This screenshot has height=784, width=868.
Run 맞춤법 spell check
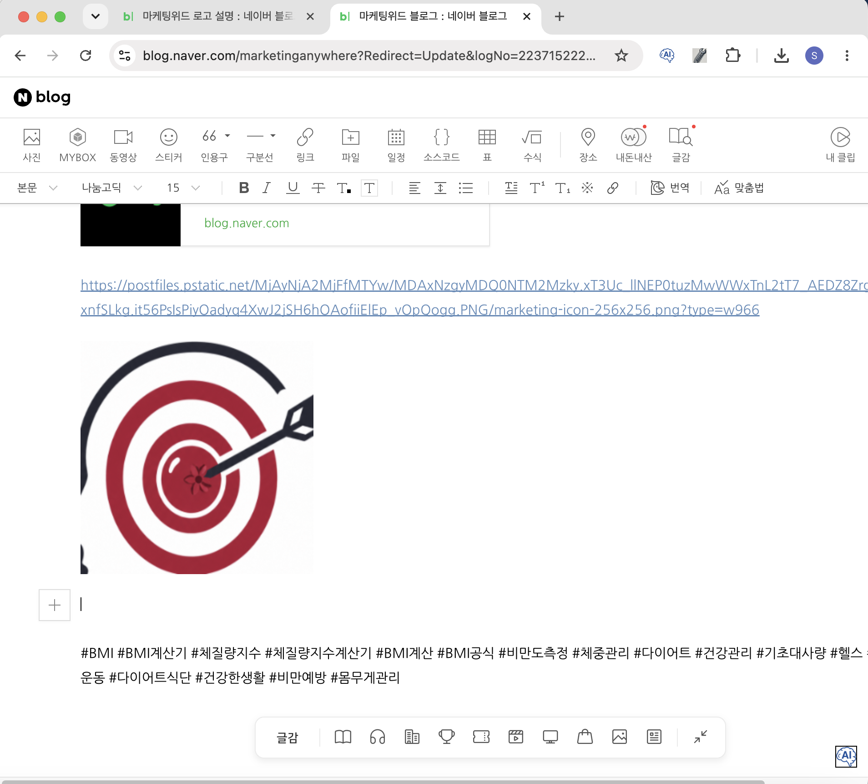coord(739,188)
